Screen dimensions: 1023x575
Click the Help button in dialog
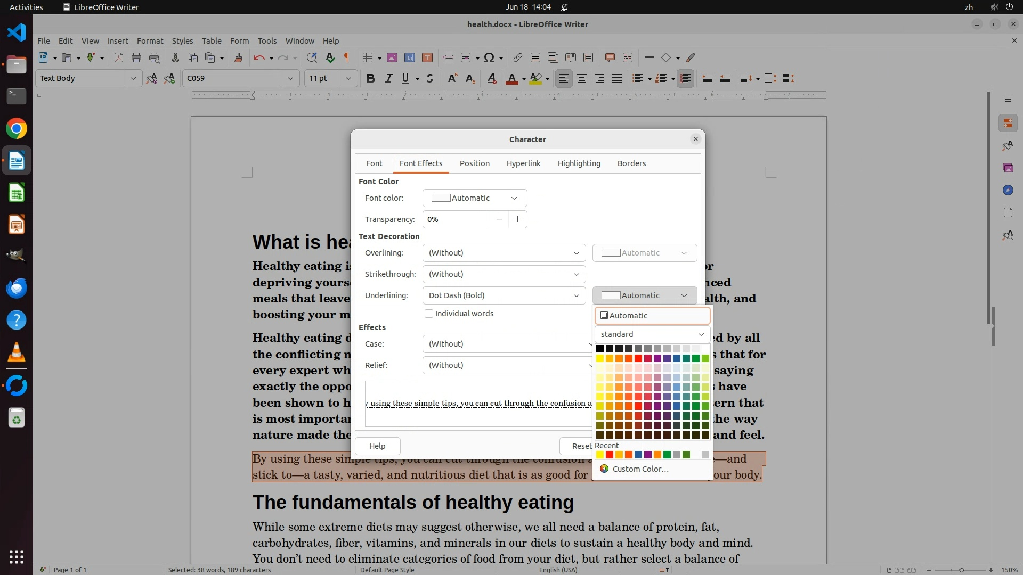tap(377, 446)
